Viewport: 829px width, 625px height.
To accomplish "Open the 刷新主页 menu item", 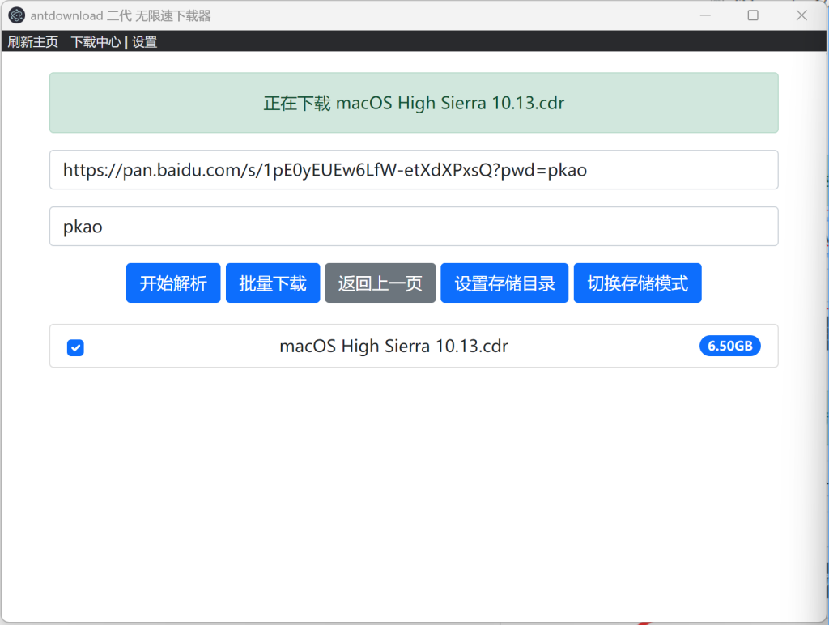I will point(32,42).
